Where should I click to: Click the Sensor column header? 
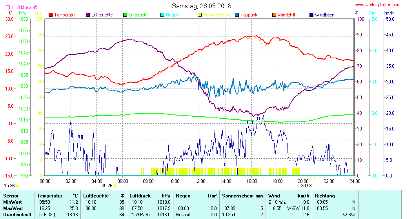tap(11, 196)
